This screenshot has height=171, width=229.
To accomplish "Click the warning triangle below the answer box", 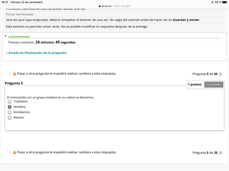I will coord(15,152).
